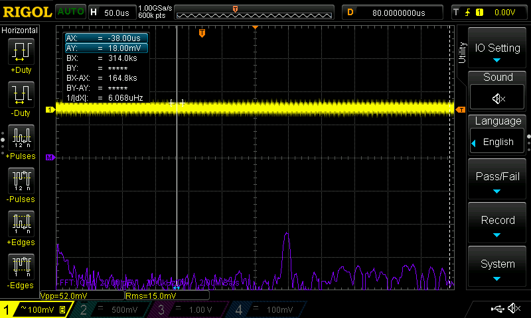
Task: Click the AUTO status button
Action: tap(70, 12)
